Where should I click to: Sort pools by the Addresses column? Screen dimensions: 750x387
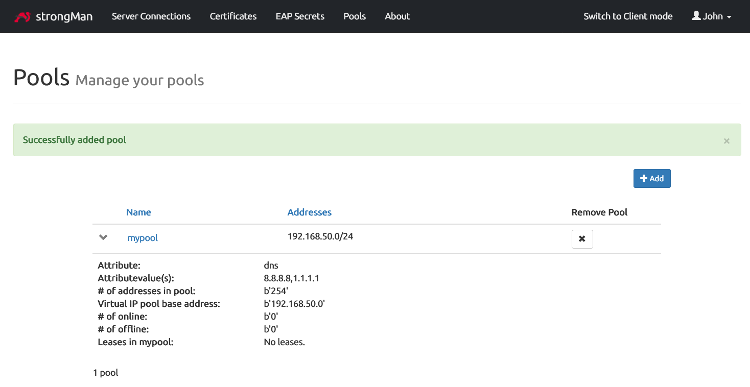(x=309, y=212)
